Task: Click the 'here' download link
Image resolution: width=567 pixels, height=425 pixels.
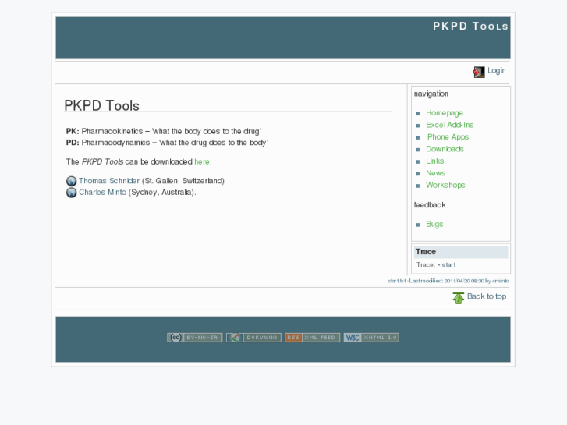Action: pyautogui.click(x=202, y=161)
